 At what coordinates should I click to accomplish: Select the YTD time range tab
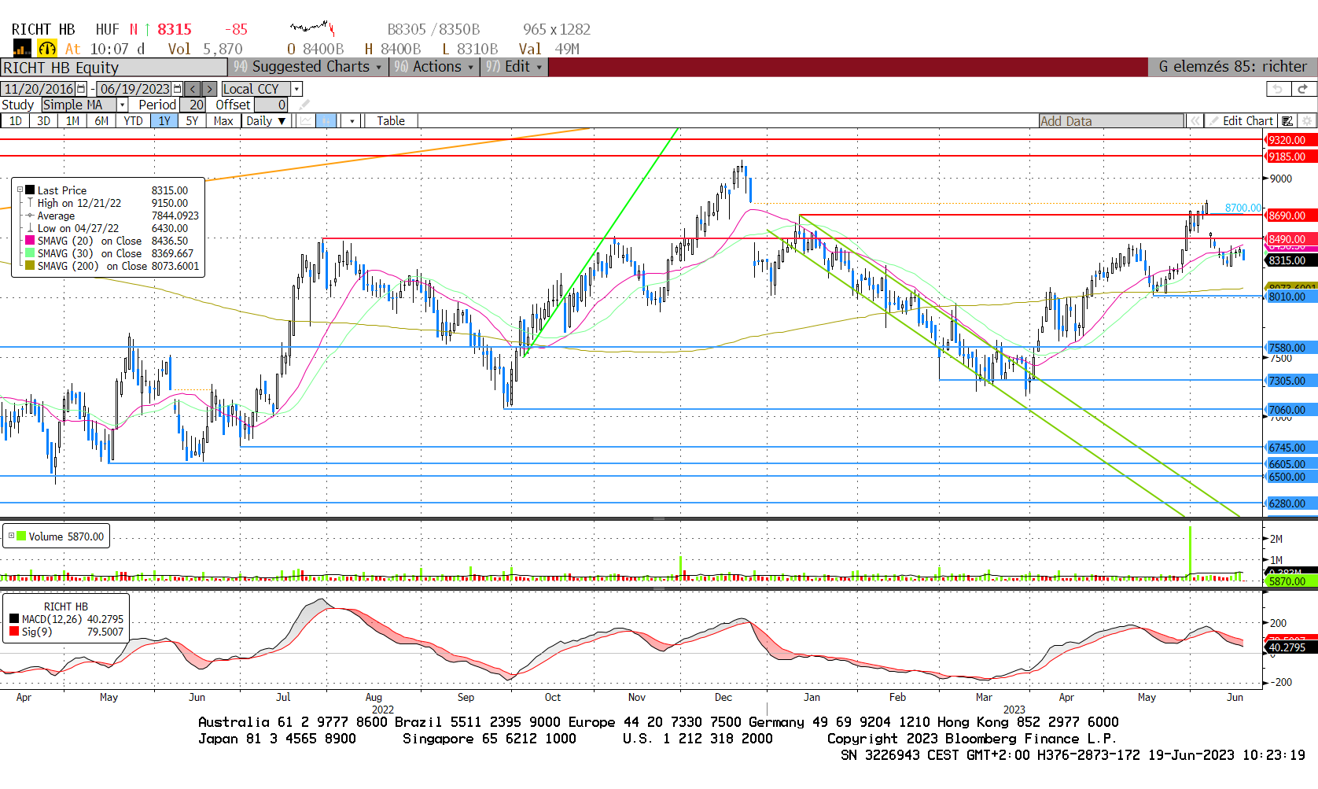point(133,121)
